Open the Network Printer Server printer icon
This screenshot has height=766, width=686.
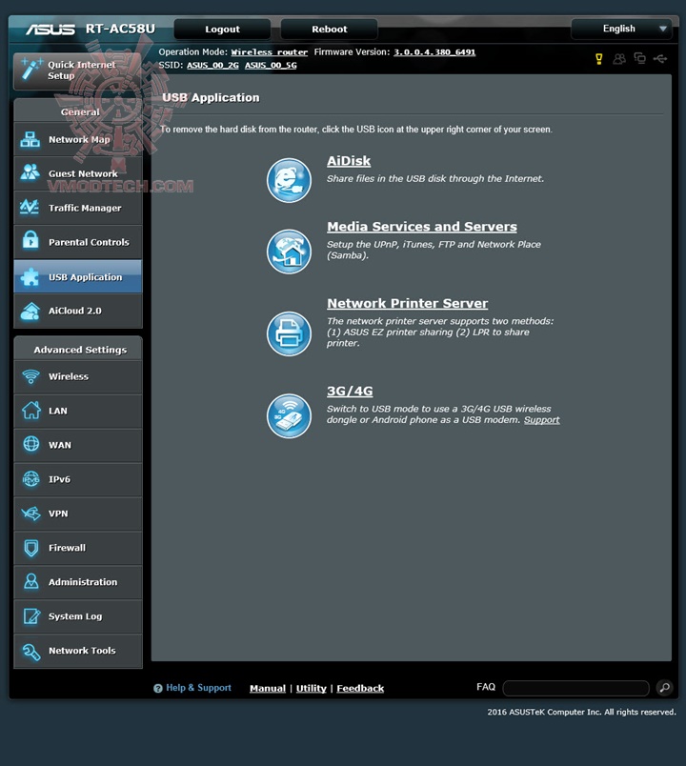point(289,333)
